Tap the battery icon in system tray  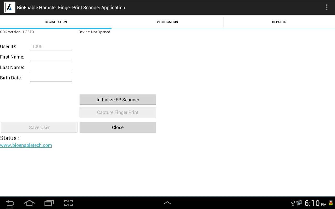(331, 203)
